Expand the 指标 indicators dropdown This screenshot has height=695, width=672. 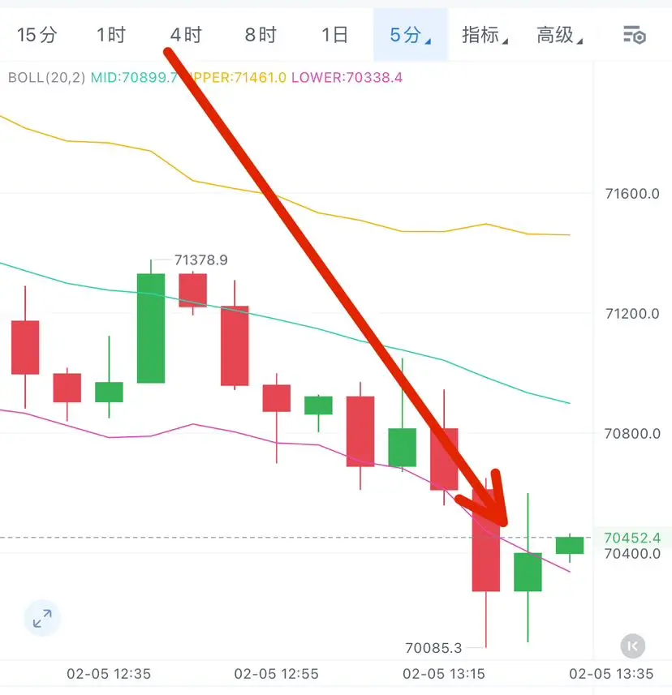click(485, 35)
